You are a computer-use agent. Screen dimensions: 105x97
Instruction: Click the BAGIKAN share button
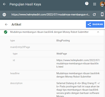tap(95, 24)
